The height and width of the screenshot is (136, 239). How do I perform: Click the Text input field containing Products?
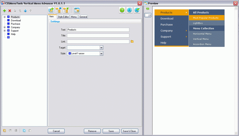coord(98,30)
